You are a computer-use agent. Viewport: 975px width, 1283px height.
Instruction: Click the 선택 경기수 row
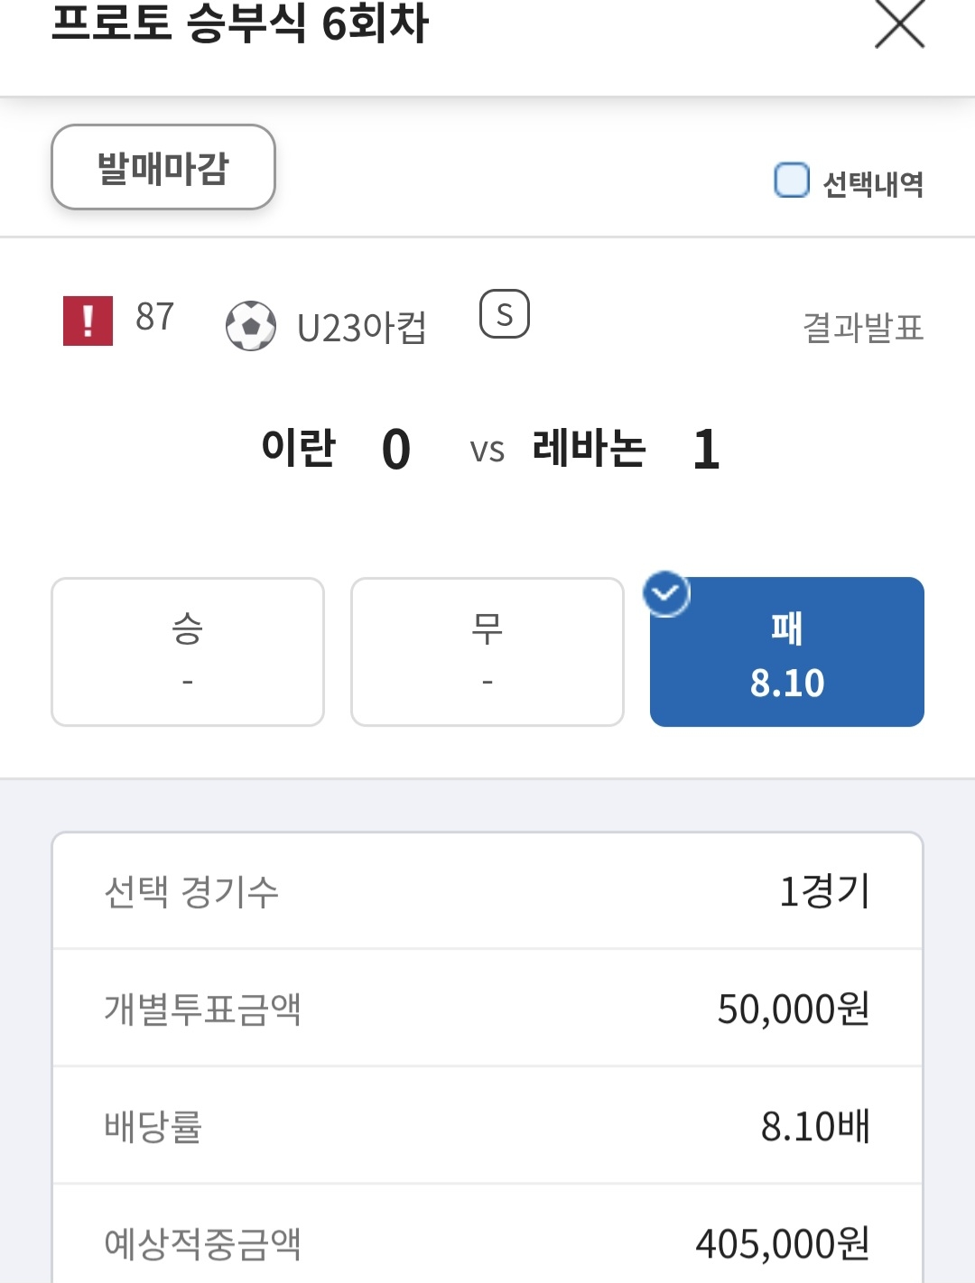click(487, 891)
